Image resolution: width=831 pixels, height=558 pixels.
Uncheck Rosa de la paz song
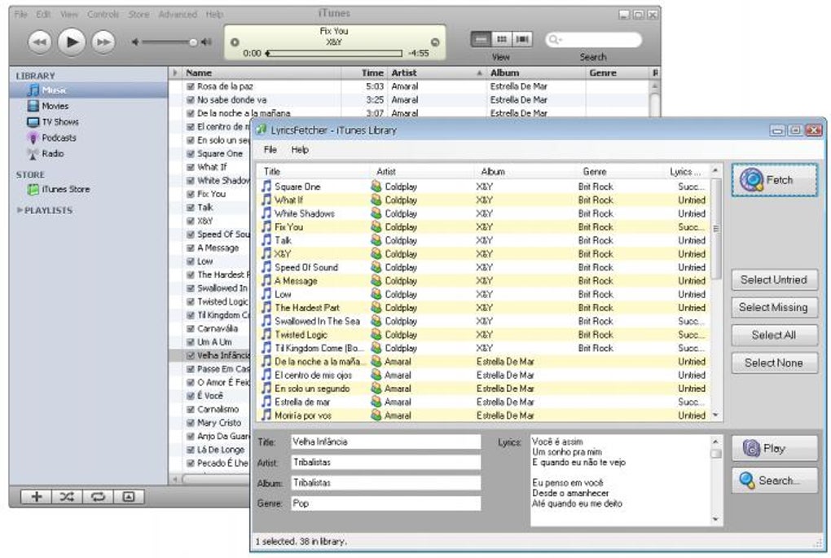tap(191, 86)
